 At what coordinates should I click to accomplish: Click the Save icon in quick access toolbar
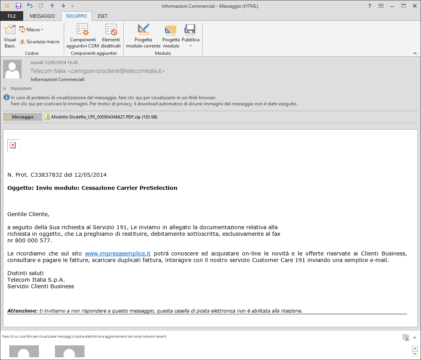[x=18, y=6]
